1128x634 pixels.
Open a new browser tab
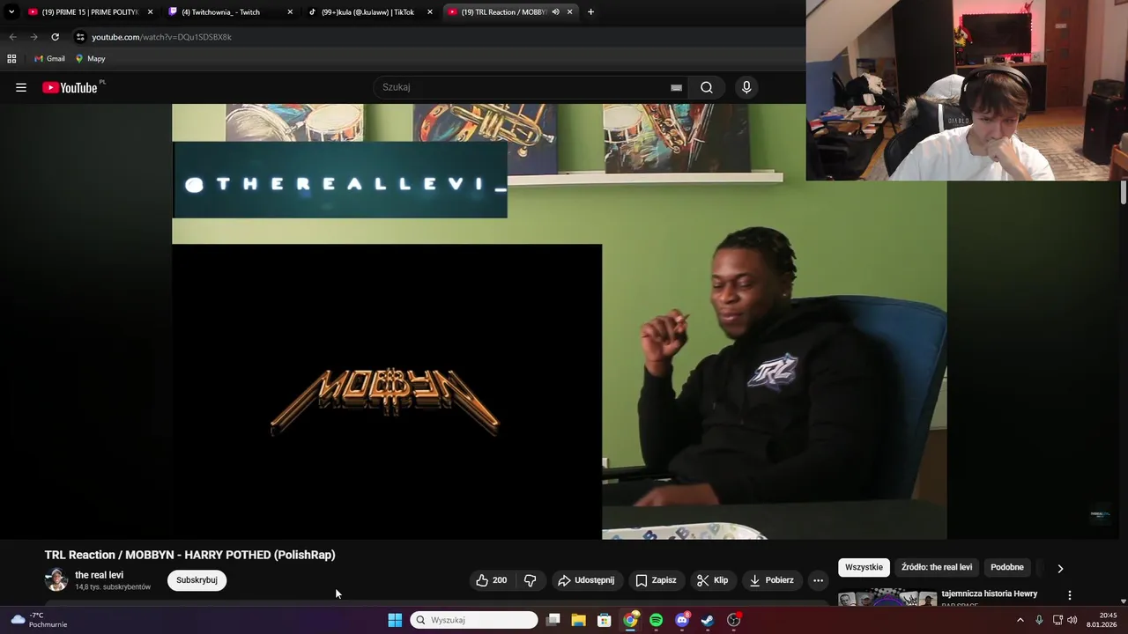pyautogui.click(x=590, y=12)
